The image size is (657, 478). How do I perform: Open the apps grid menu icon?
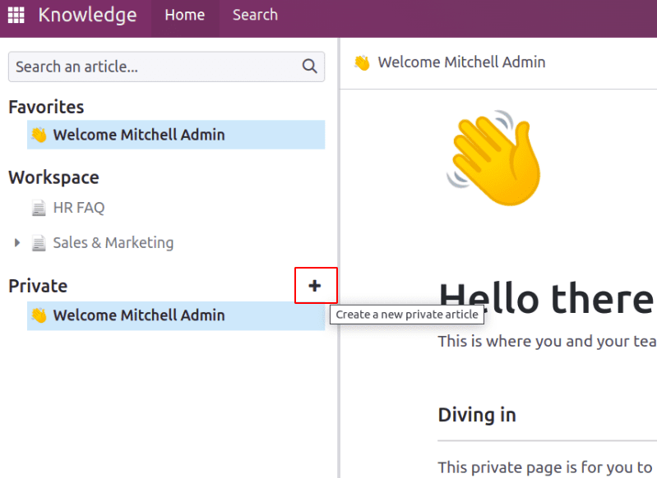[x=16, y=15]
